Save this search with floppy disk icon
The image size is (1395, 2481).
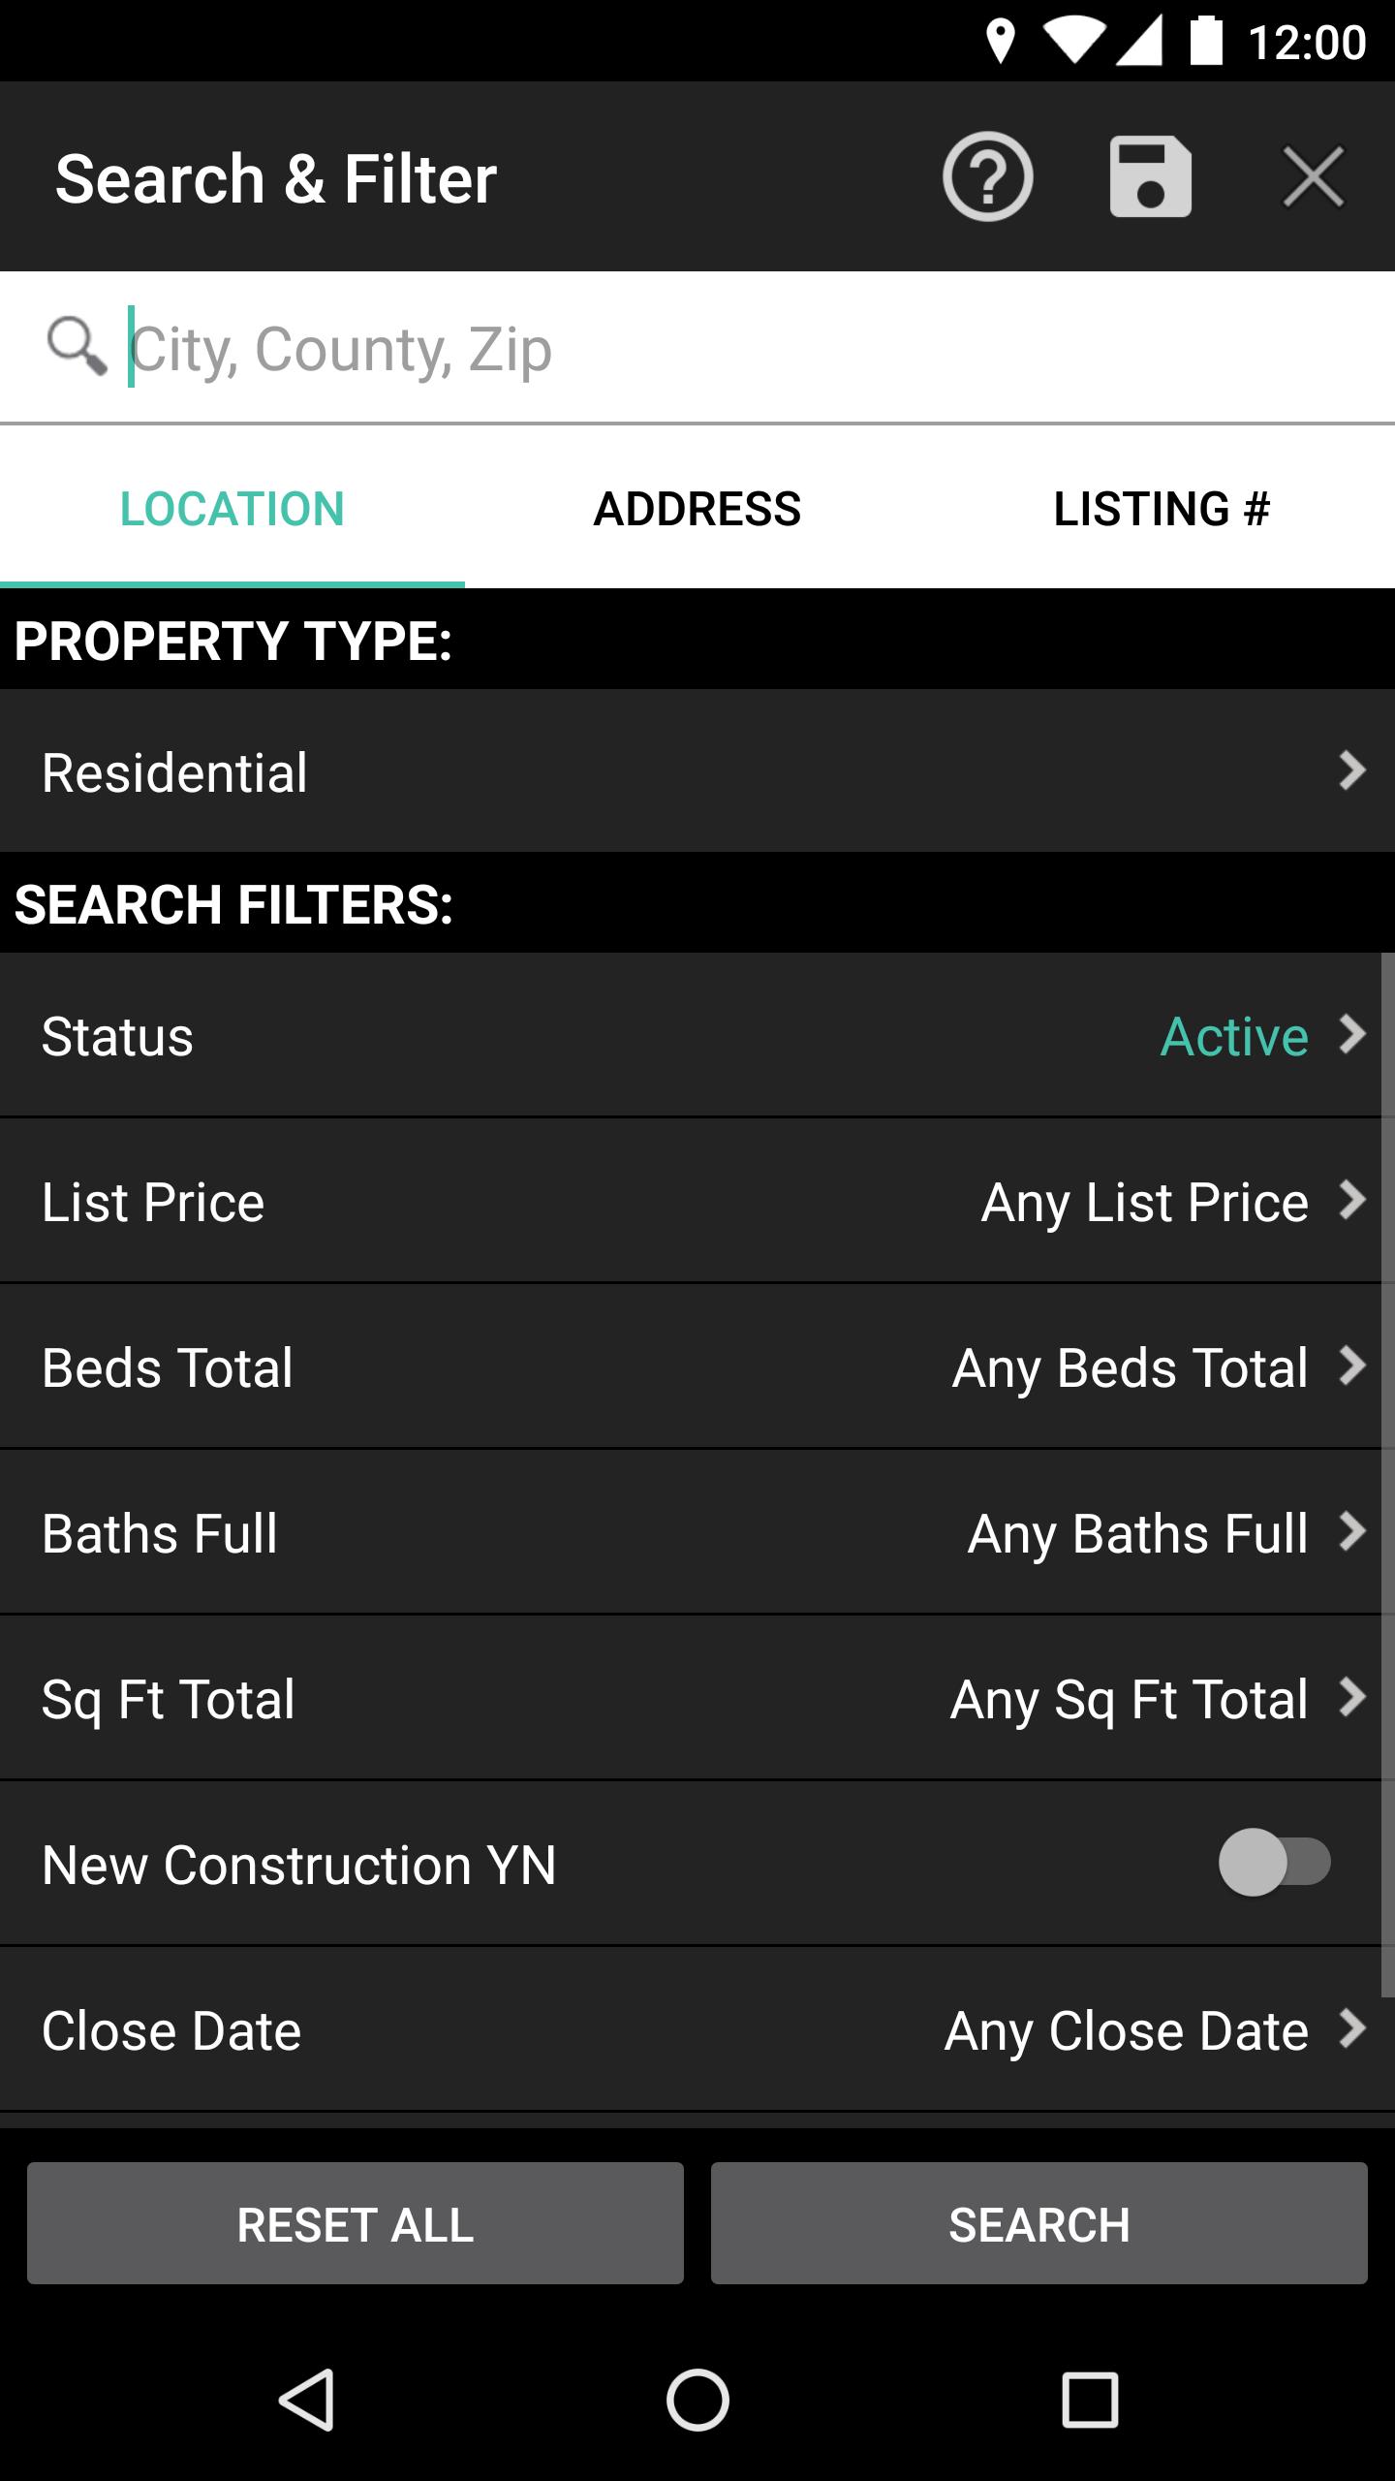(x=1150, y=176)
